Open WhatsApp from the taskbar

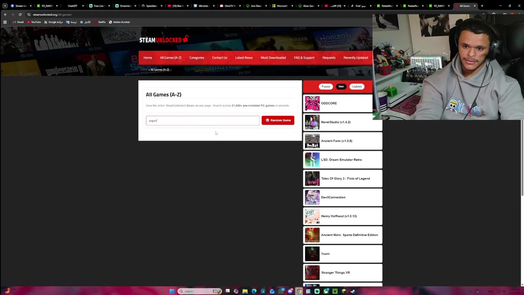[282, 291]
